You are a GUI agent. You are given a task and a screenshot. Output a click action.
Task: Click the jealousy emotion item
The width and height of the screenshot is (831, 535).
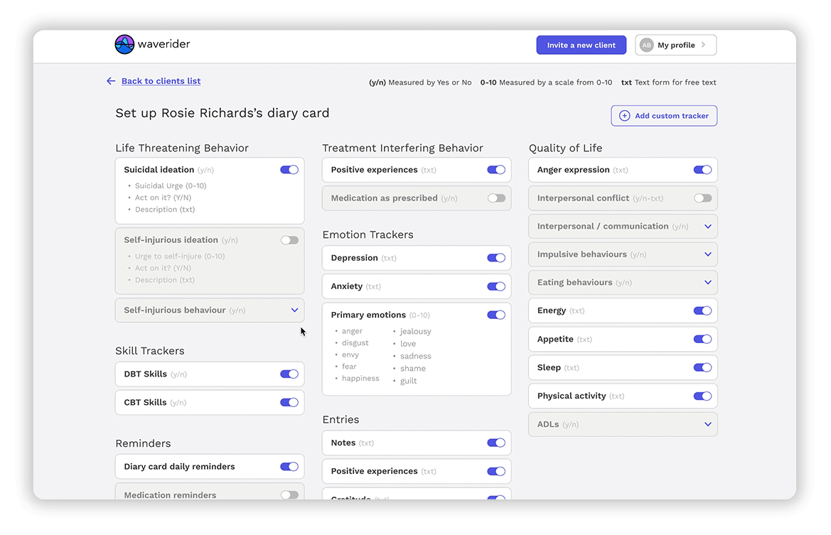pyautogui.click(x=415, y=332)
